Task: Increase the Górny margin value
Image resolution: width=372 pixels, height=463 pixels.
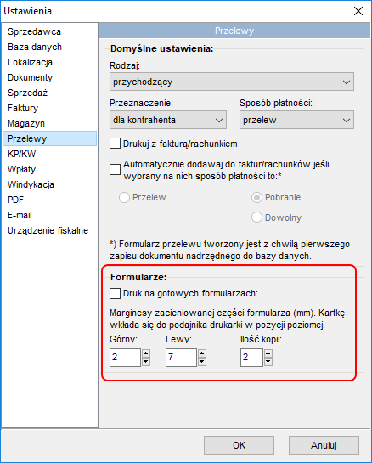Action: (x=146, y=353)
